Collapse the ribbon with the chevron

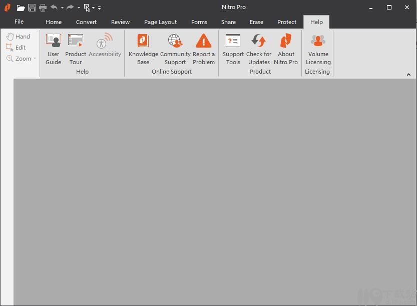[x=409, y=75]
